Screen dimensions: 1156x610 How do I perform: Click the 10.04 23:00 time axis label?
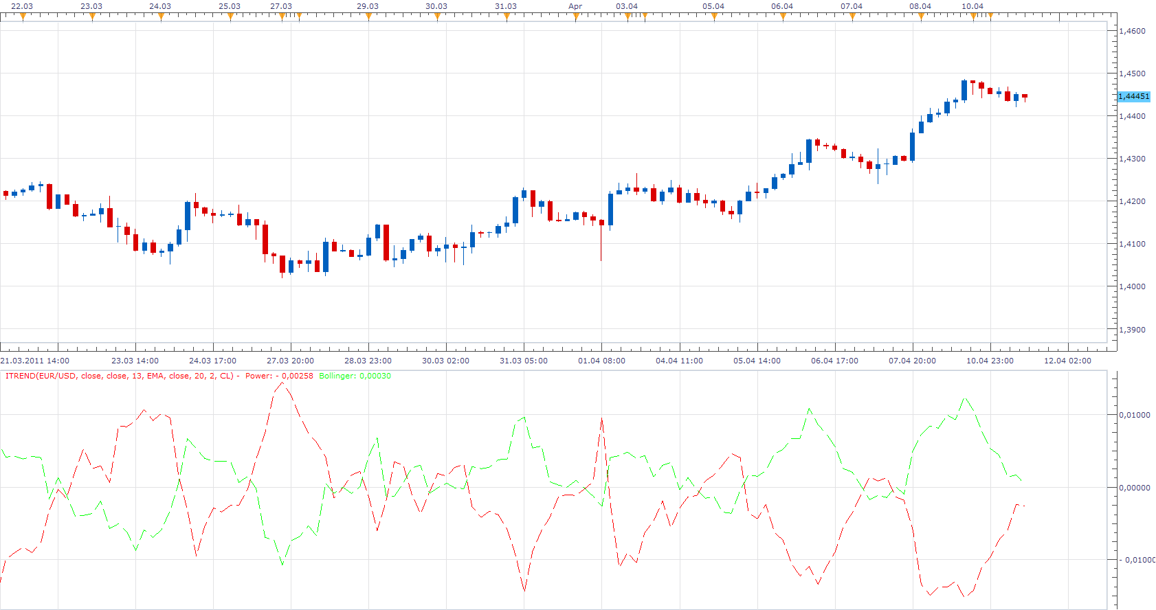pyautogui.click(x=990, y=361)
